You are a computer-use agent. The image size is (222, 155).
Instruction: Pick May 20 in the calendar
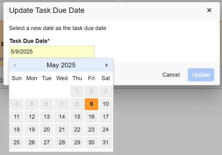tap(47, 130)
